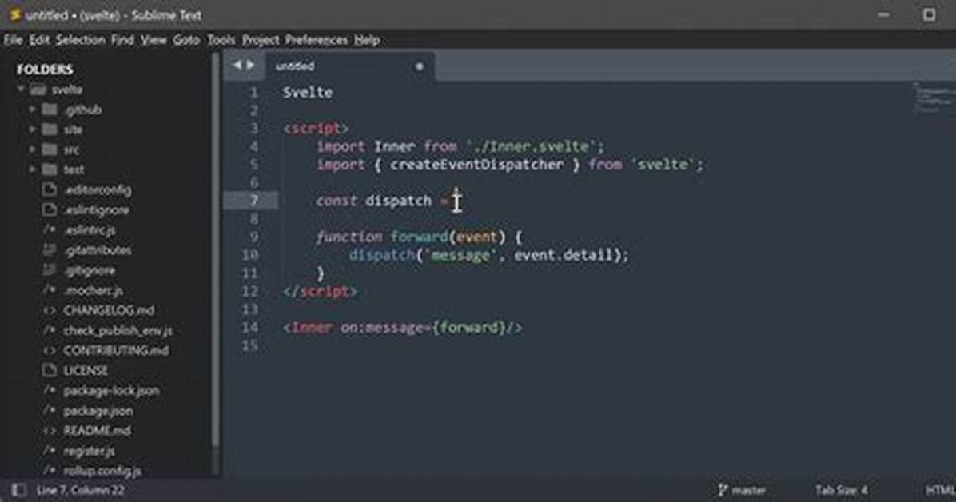The image size is (956, 502).
Task: Open the View menu
Action: (x=153, y=40)
